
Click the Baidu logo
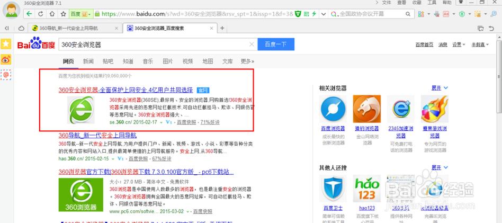point(36,43)
